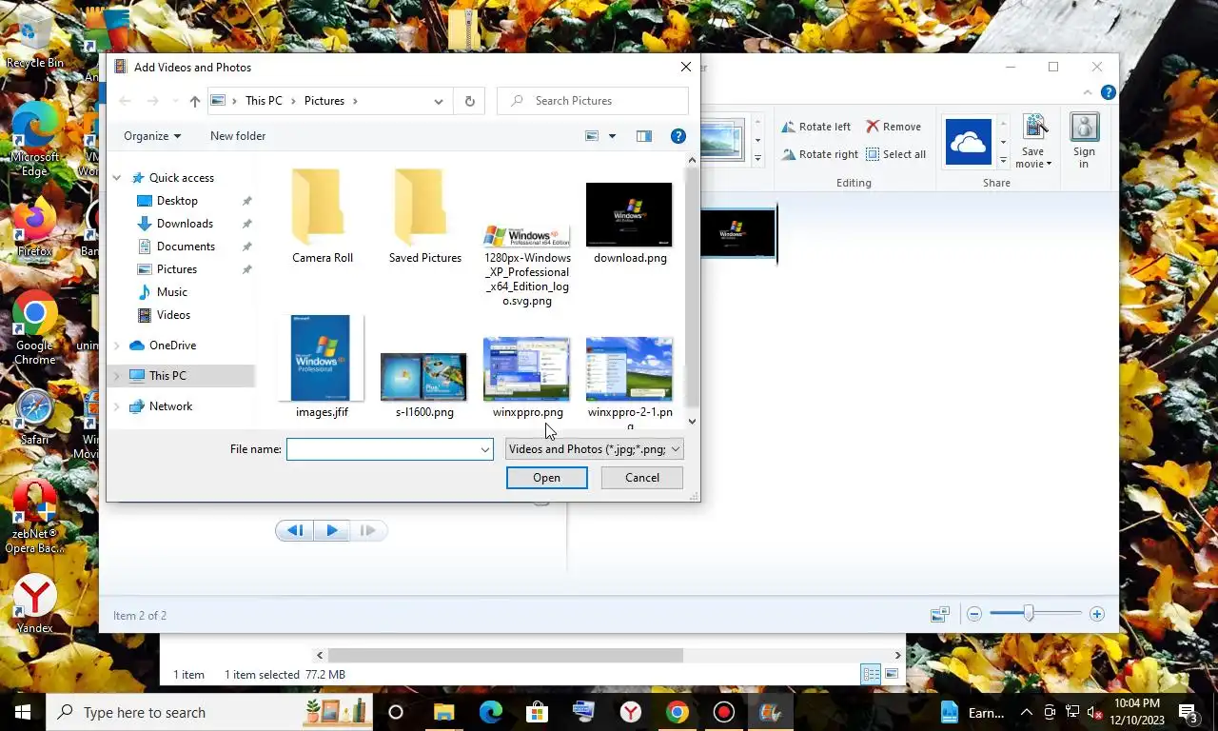This screenshot has height=731, width=1218.
Task: Click the OneDrive share icon
Action: pyautogui.click(x=969, y=143)
